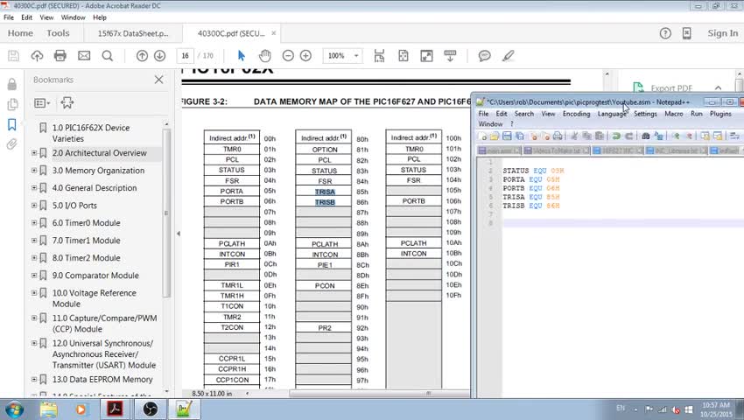Viewport: 744px width, 420px height.
Task: Click Save icon in Notepad++ toolbar
Action: coord(507,136)
